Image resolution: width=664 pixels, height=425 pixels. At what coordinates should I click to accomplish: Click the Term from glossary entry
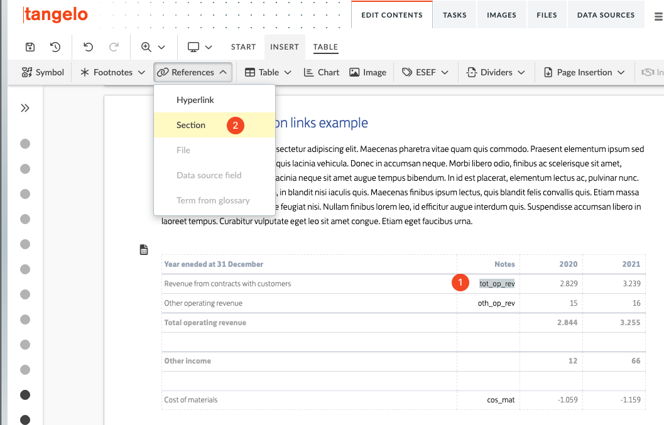coord(215,200)
